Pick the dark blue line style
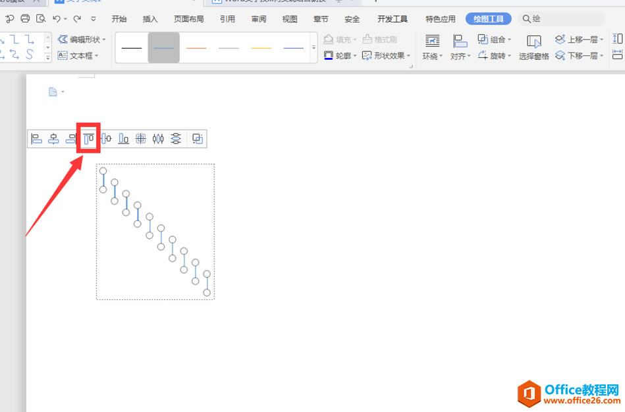The height and width of the screenshot is (412, 625). point(293,48)
